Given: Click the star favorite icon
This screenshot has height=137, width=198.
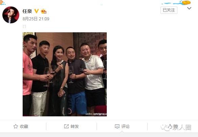Looking at the screenshot, I should pos(16,126).
